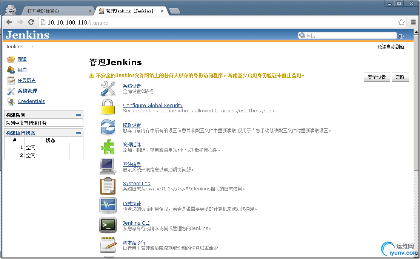
Task: Open the 新建 link
Action: point(22,60)
